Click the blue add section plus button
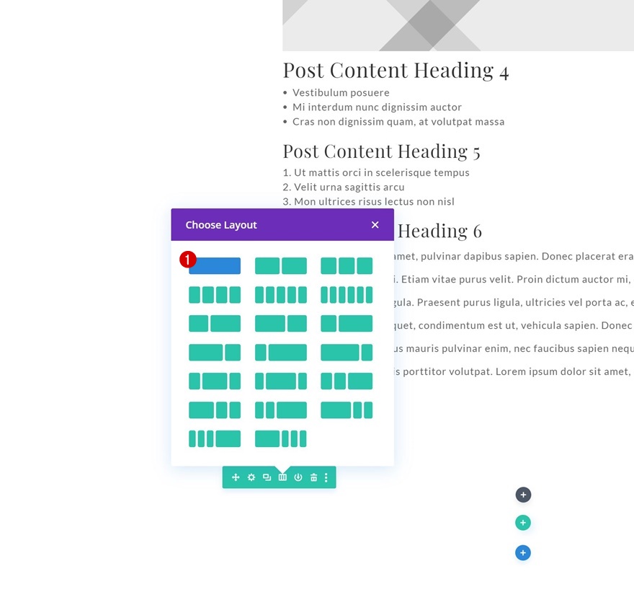 click(523, 553)
